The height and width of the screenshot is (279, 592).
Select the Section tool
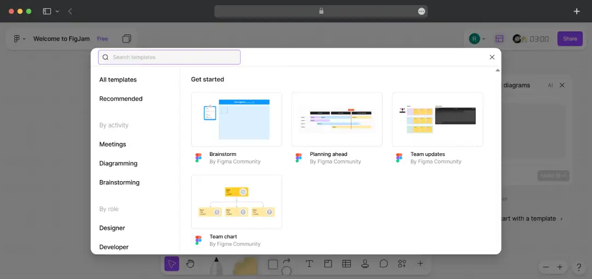[328, 264]
